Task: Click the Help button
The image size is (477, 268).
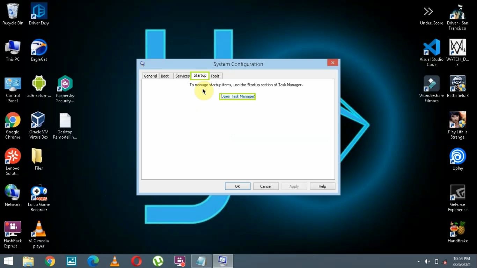Action: tap(322, 186)
